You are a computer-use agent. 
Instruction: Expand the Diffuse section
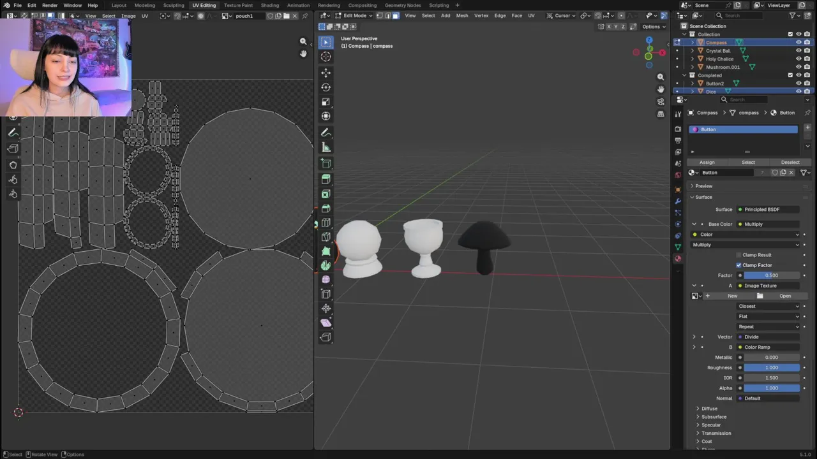[708, 409]
